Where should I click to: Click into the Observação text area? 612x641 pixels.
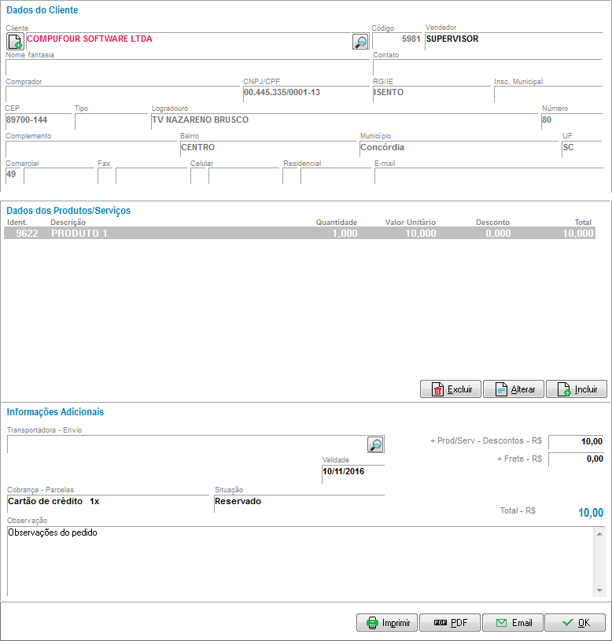(299, 561)
